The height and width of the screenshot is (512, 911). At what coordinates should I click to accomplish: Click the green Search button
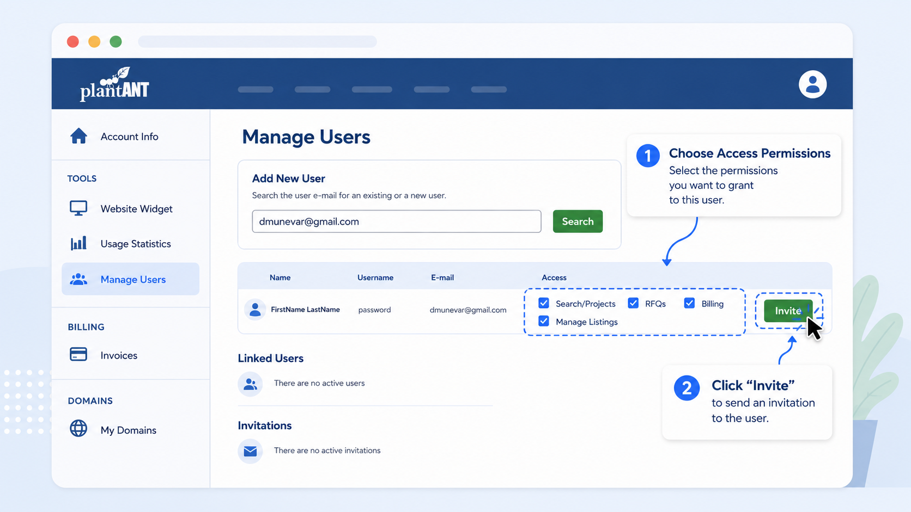[x=578, y=221]
